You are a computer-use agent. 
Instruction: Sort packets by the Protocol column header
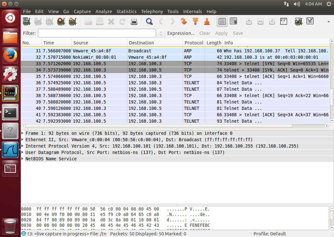click(194, 43)
